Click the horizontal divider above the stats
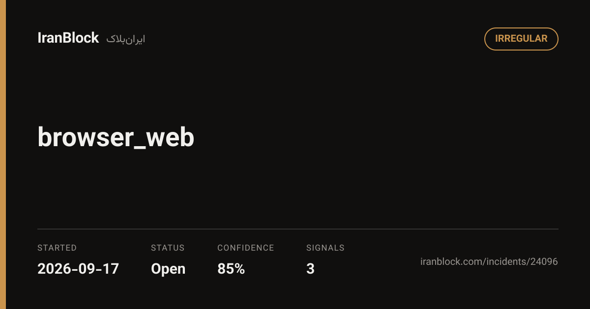 point(298,229)
